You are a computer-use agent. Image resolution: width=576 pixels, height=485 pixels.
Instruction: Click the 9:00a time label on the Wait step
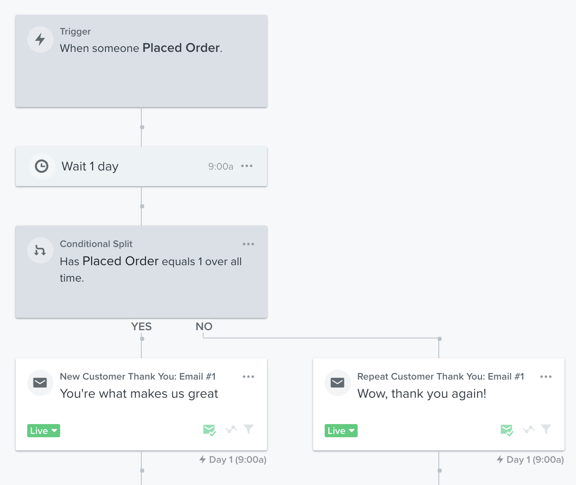220,166
